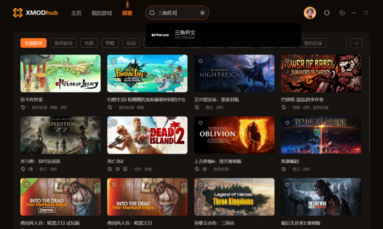Filter by 运动 category
383x229 pixels.
[x=131, y=43]
